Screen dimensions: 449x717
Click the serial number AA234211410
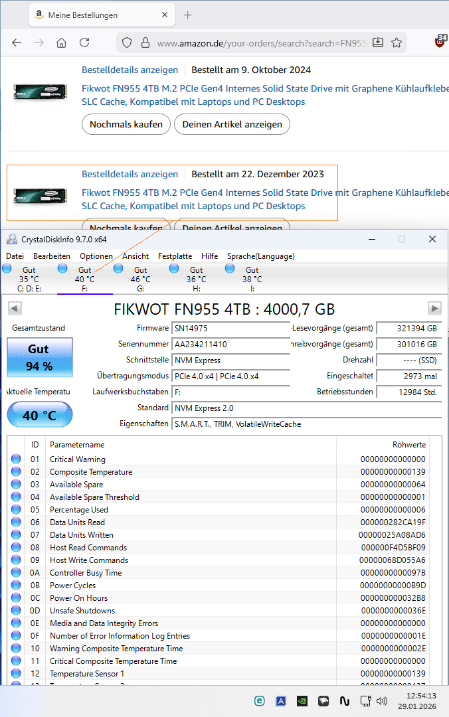[230, 345]
